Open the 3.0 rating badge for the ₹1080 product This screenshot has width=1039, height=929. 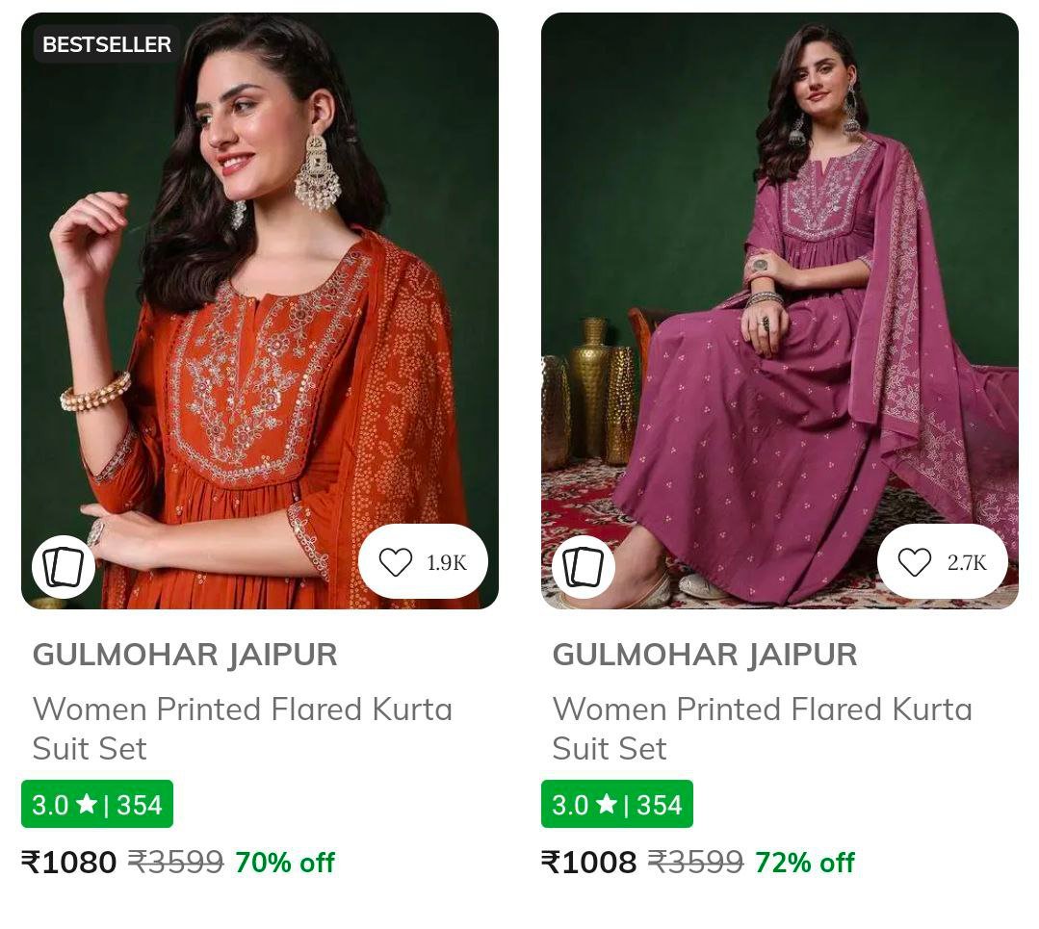[97, 804]
